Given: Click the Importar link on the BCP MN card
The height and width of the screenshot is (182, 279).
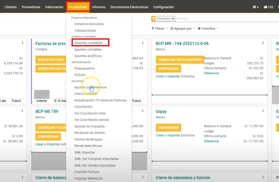Looking at the screenshot, I should pos(174,76).
